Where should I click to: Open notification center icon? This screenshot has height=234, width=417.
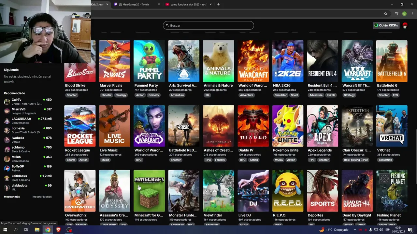click(410, 230)
